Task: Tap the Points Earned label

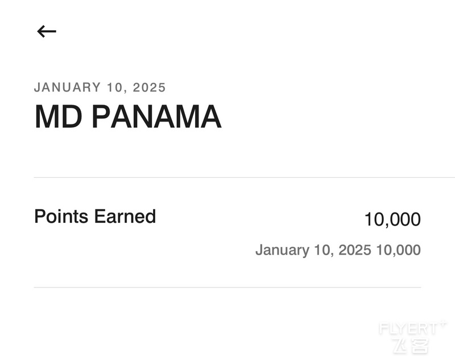Action: pos(95,216)
